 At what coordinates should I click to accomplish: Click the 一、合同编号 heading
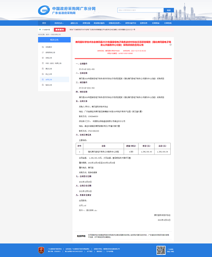click(x=82, y=63)
